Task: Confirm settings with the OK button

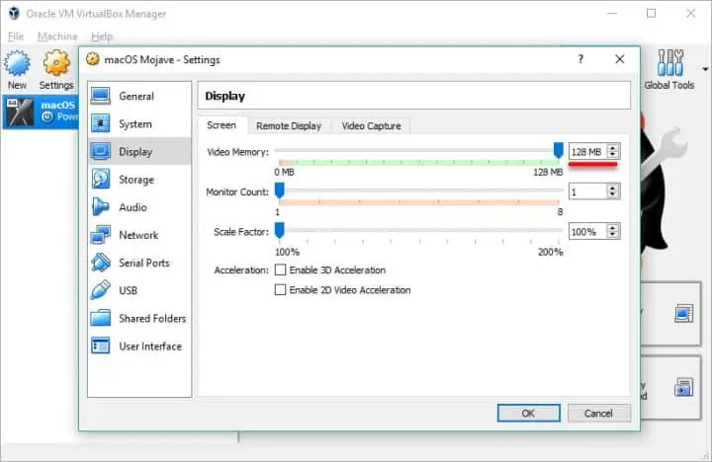Action: (528, 413)
